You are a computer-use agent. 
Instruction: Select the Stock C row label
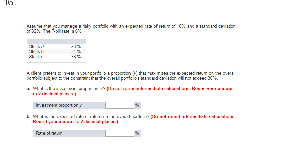[x=37, y=57]
